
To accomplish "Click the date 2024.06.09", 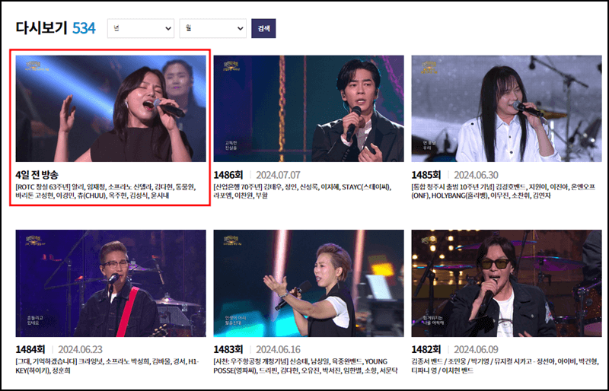I will 477,349.
